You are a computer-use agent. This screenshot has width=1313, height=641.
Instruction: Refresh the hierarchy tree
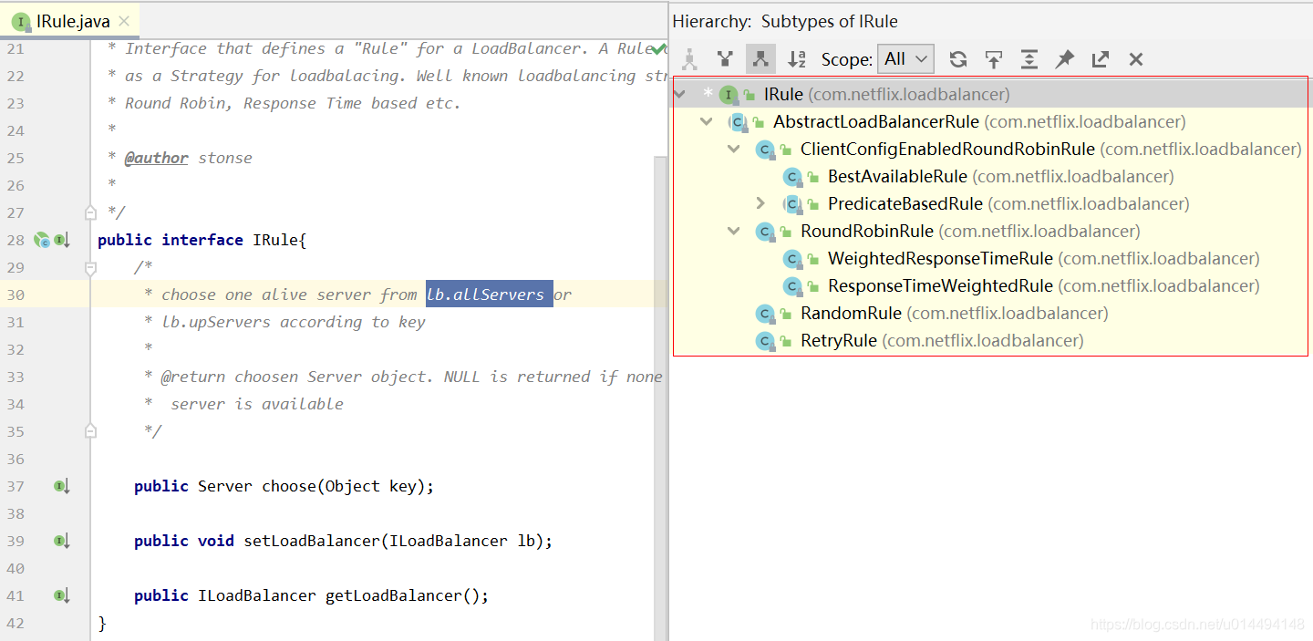[x=957, y=59]
